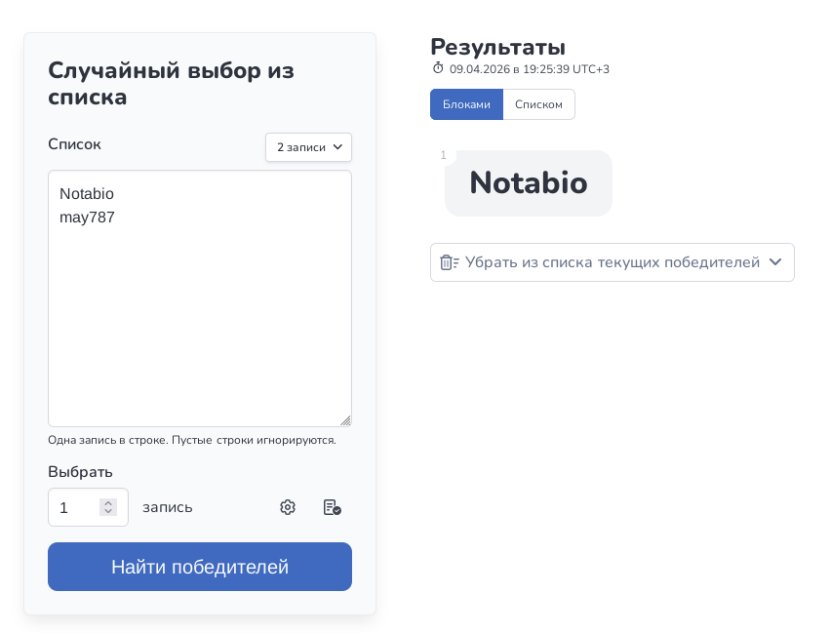The height and width of the screenshot is (633, 830).
Task: Click the "Notabio" line in the list textarea
Action: pyautogui.click(x=87, y=194)
